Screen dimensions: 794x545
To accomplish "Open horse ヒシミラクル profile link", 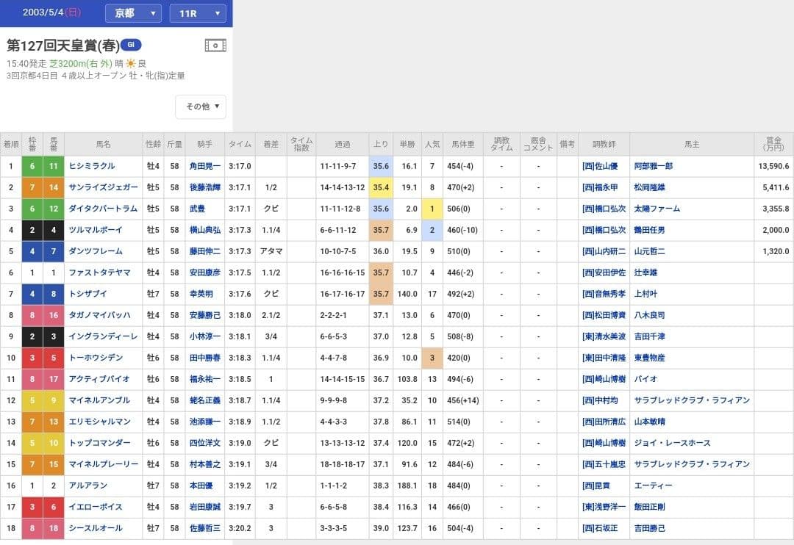I will (91, 167).
